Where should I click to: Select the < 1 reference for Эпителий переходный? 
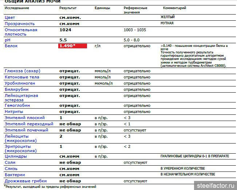click(x=127, y=124)
